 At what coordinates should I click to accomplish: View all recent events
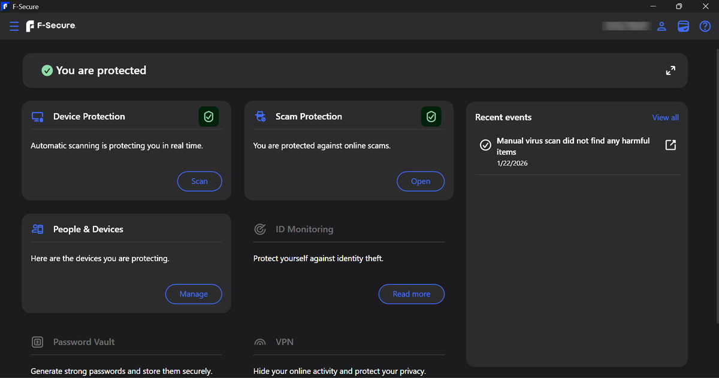665,117
